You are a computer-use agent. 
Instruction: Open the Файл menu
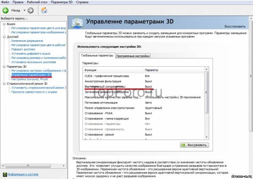(x=5, y=2)
